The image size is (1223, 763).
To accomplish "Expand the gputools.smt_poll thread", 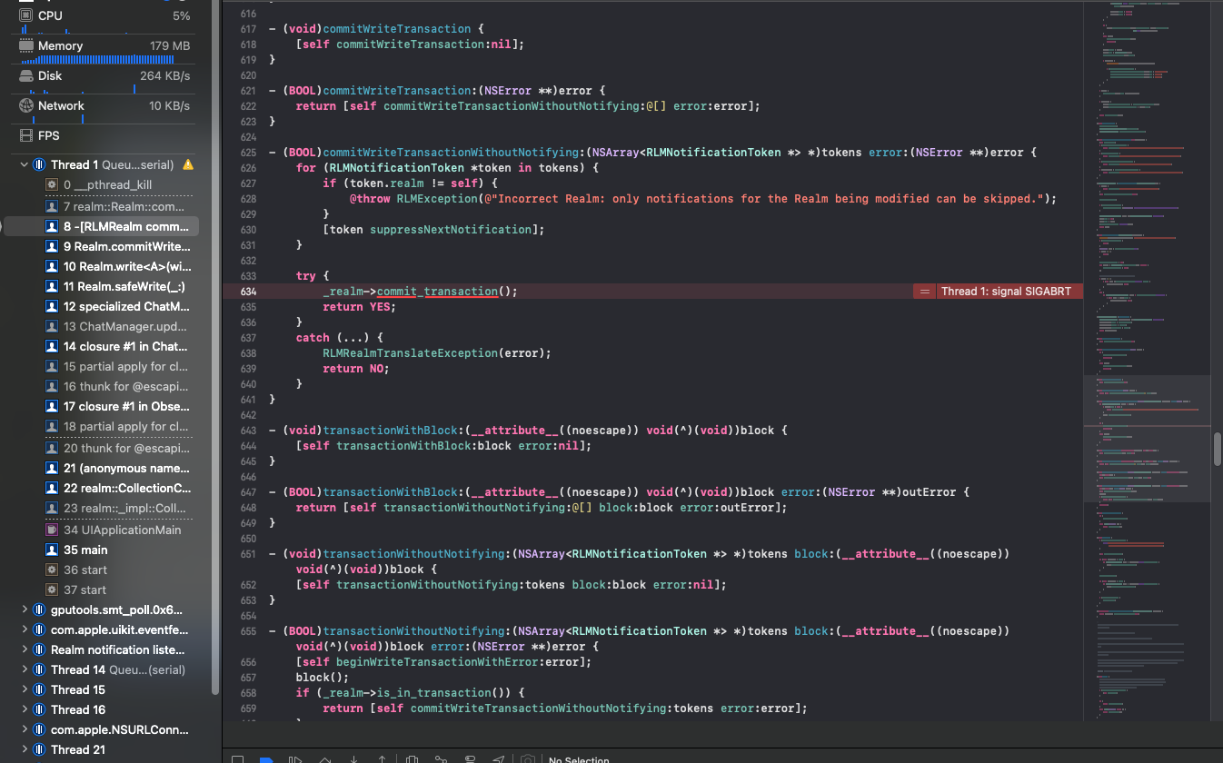I will pyautogui.click(x=25, y=609).
